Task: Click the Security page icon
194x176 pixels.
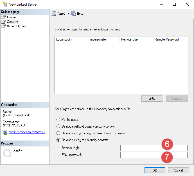Action: (x=4, y=22)
